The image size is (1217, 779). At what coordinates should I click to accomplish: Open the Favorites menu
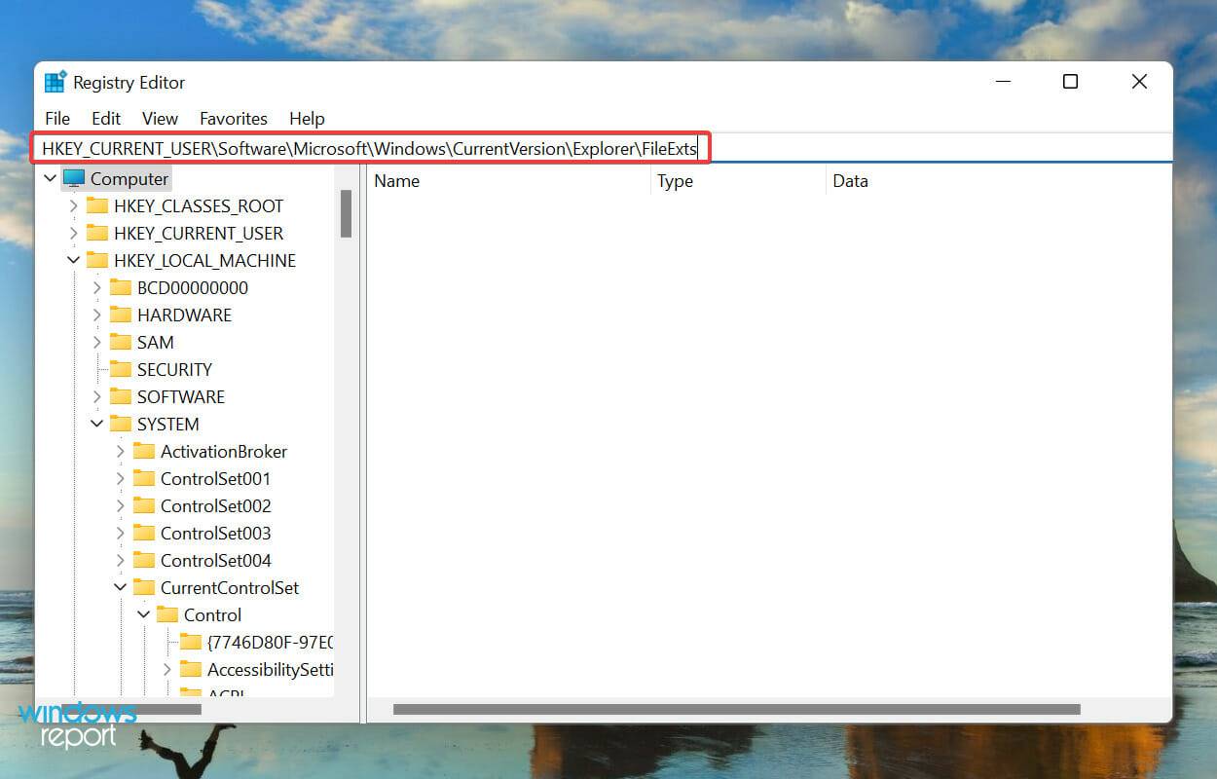234,118
